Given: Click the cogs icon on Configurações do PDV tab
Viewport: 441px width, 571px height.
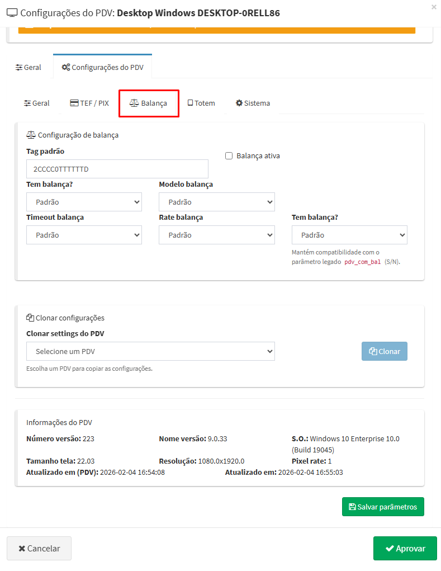Looking at the screenshot, I should coord(66,68).
